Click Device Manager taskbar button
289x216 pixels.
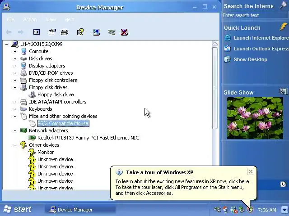click(80, 210)
